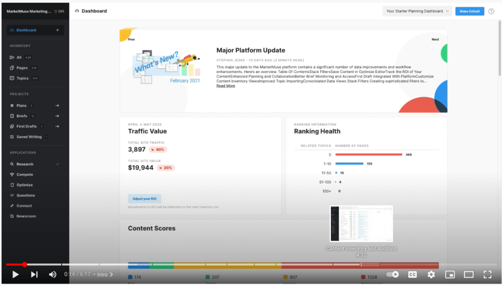
Task: Click the plus icon next to Dashboard
Action: 57,30
